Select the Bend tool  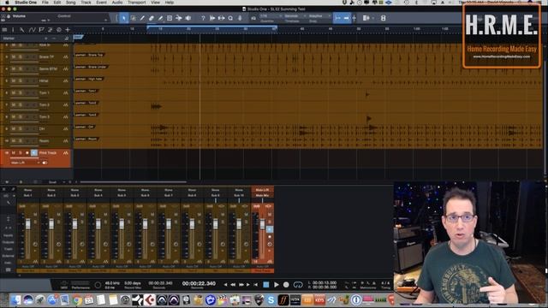[179, 18]
